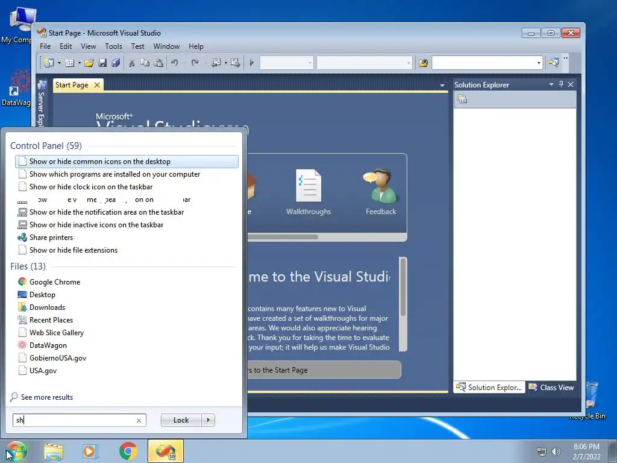Click the network tray icon
Viewport: 617px width, 463px height.
click(x=542, y=452)
